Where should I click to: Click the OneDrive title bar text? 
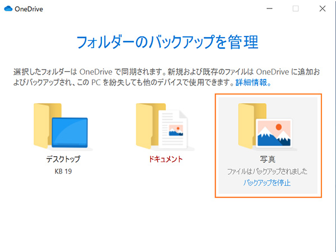click(x=29, y=9)
